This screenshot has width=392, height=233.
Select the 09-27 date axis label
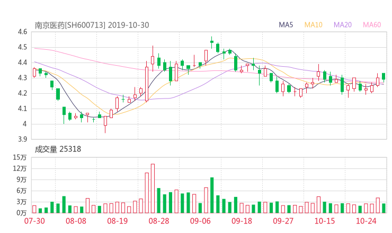pyautogui.click(x=283, y=221)
